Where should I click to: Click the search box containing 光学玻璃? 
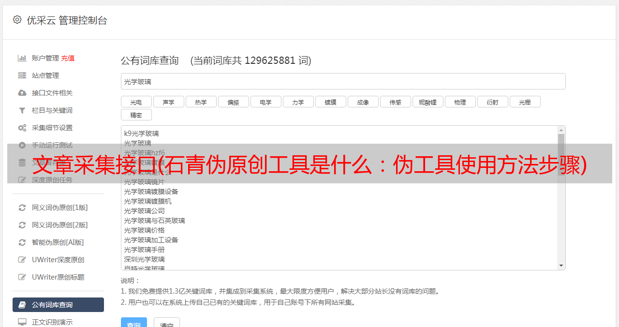pos(343,81)
